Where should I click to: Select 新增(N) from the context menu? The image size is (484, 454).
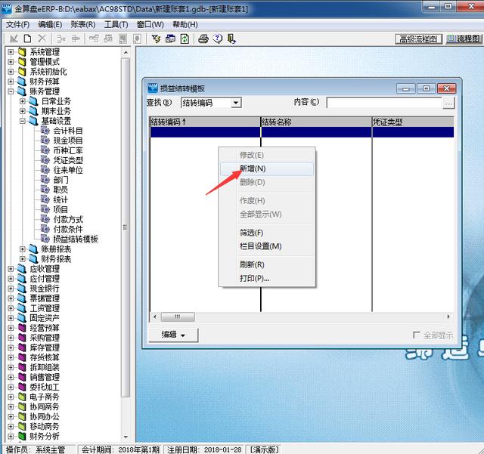click(x=253, y=168)
